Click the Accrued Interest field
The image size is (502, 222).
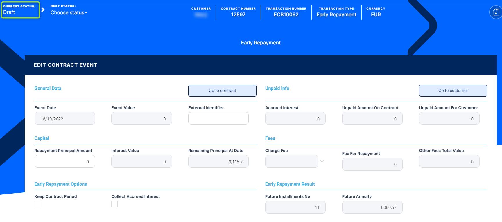(x=295, y=118)
